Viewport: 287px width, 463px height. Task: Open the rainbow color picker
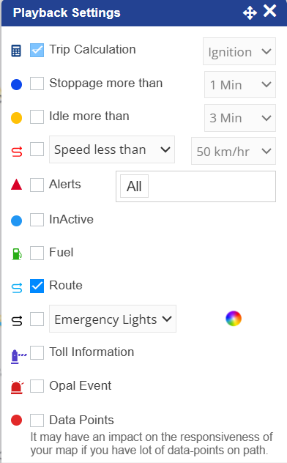point(234,319)
